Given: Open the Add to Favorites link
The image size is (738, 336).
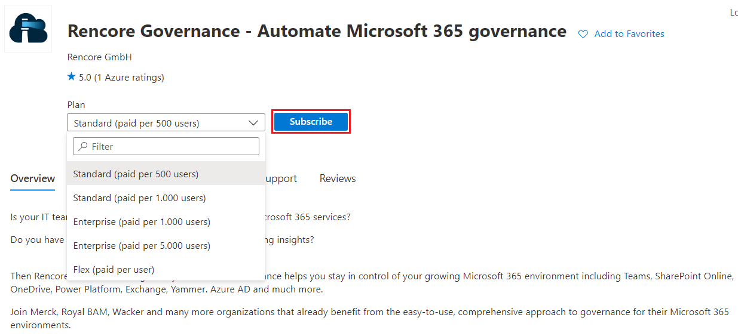Looking at the screenshot, I should [629, 34].
